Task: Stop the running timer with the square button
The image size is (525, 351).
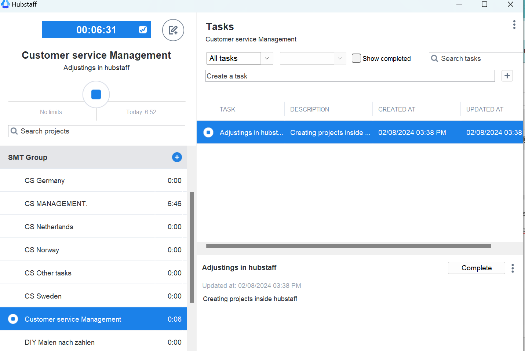Action: click(96, 95)
